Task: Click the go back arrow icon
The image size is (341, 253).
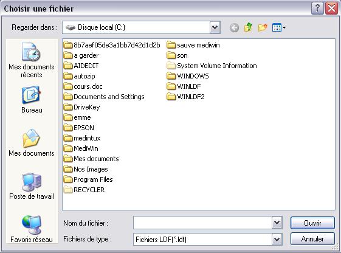Action: 234,27
